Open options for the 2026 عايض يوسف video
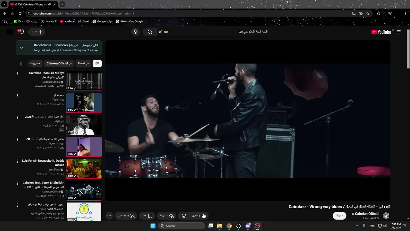This screenshot has height=231, width=410. click(x=18, y=117)
